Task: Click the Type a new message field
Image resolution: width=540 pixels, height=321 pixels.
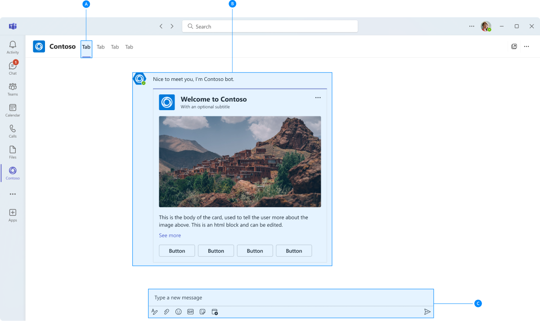Action: pos(291,298)
